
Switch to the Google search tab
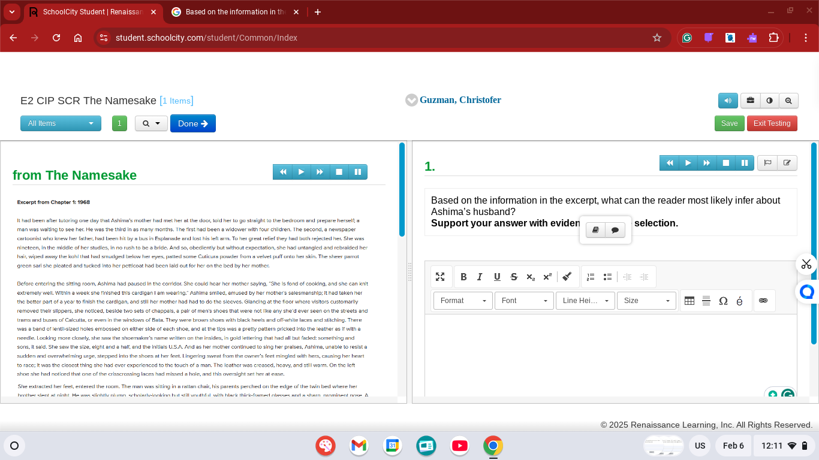(235, 12)
